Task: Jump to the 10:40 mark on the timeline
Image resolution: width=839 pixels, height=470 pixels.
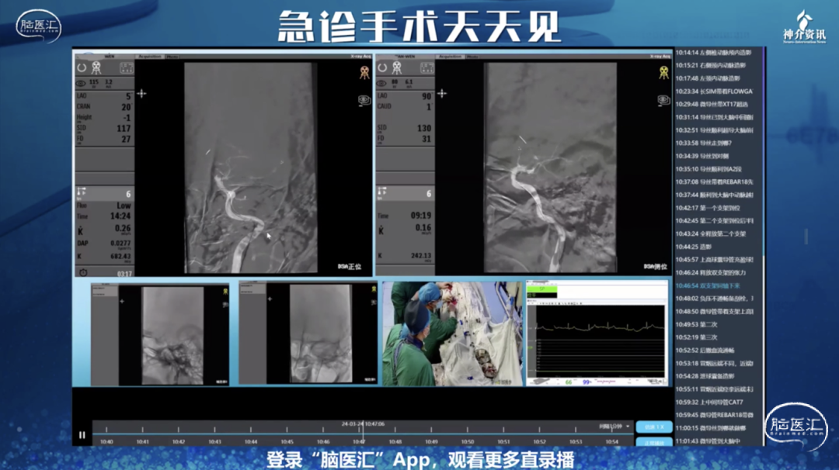Action: [106, 442]
